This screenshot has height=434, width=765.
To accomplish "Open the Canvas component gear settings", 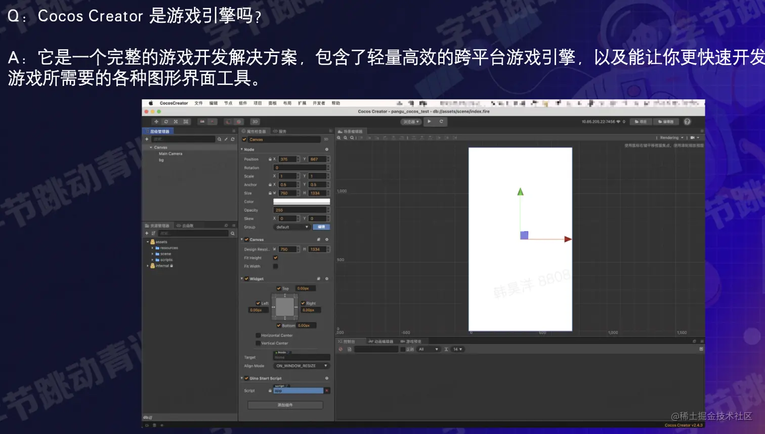I will [327, 239].
